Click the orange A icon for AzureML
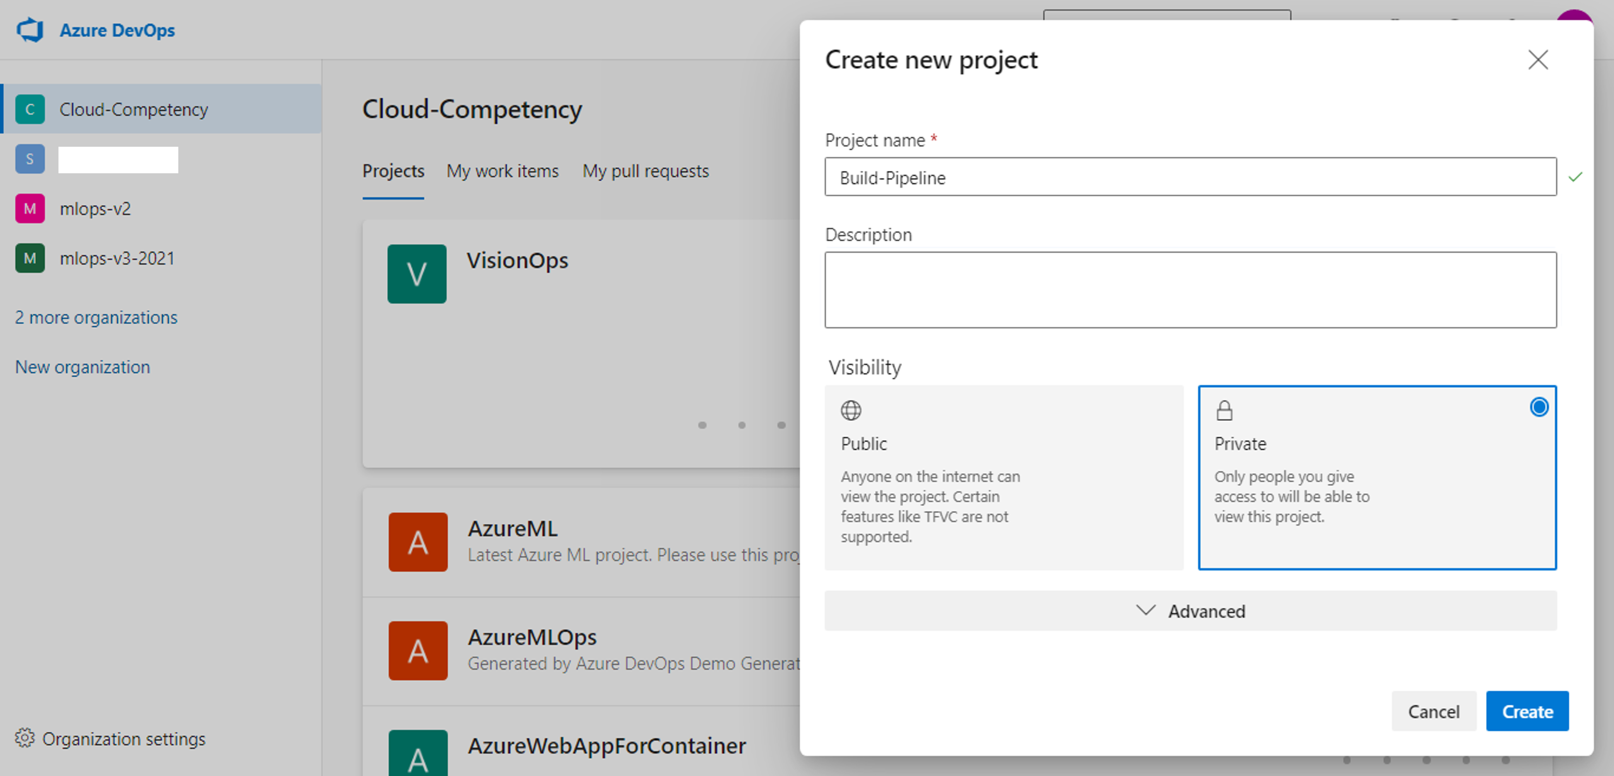This screenshot has width=1614, height=776. coord(418,542)
